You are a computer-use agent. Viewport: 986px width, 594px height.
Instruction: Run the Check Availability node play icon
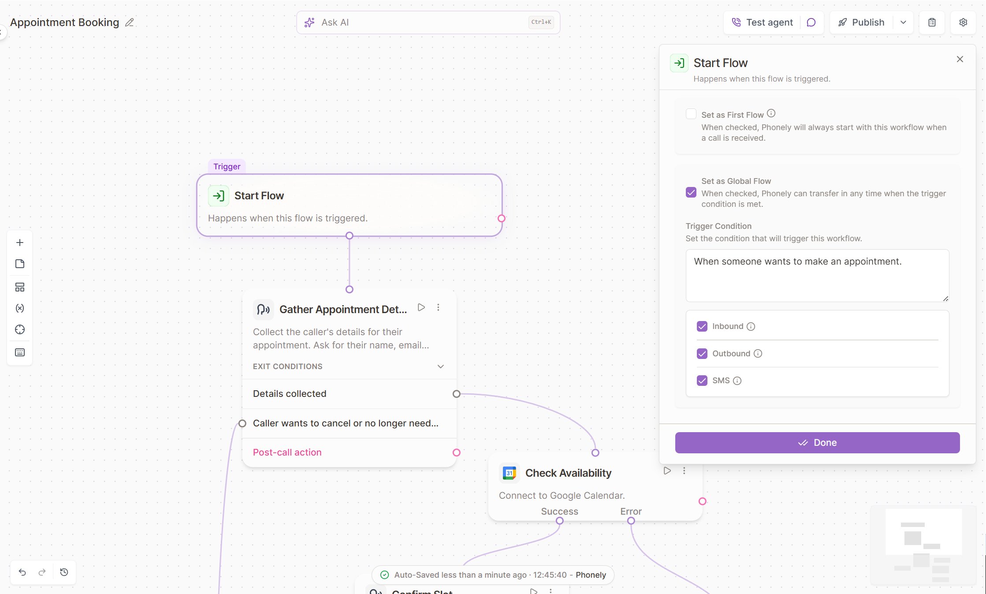click(667, 471)
